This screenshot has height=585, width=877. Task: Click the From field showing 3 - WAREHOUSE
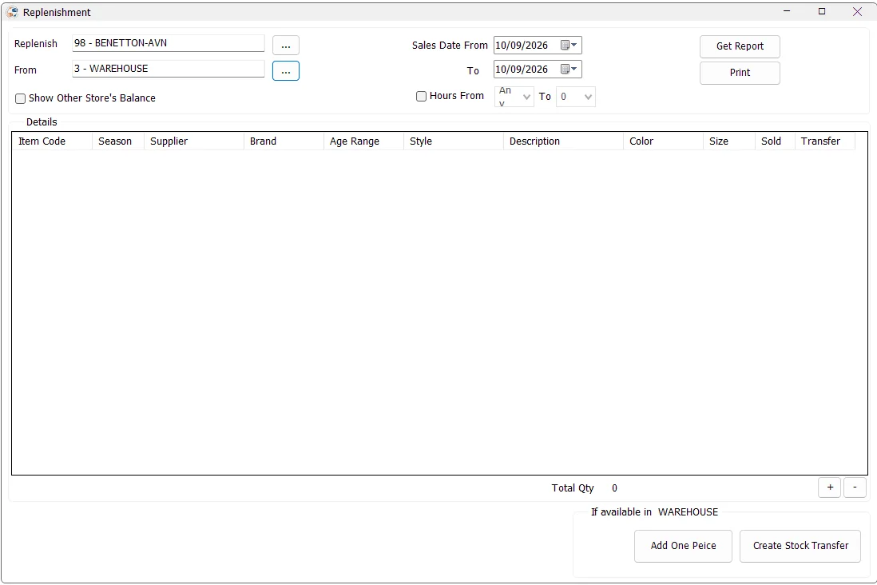[169, 69]
